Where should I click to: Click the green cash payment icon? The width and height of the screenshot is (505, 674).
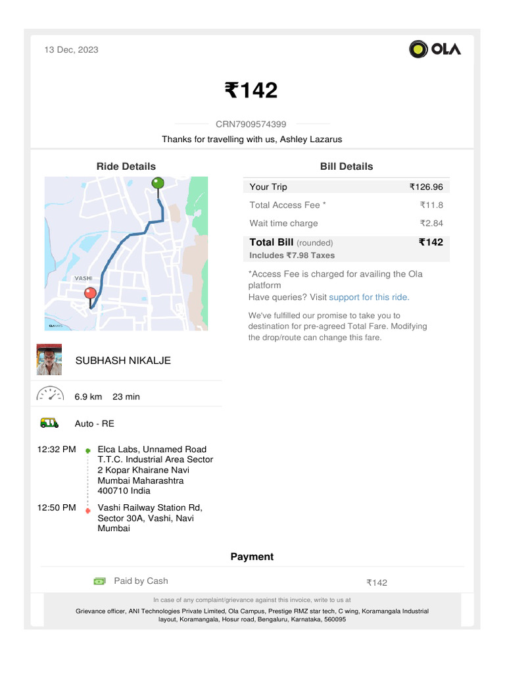[x=99, y=581]
